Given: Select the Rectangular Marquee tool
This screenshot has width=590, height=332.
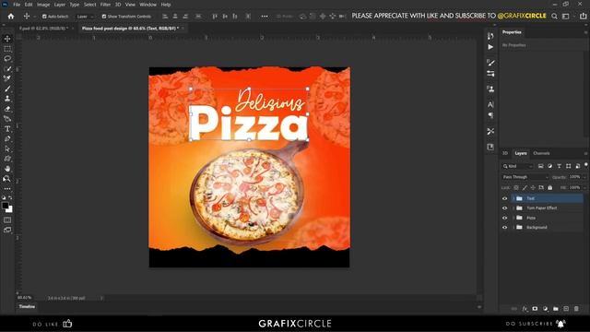Looking at the screenshot, I should pos(7,49).
